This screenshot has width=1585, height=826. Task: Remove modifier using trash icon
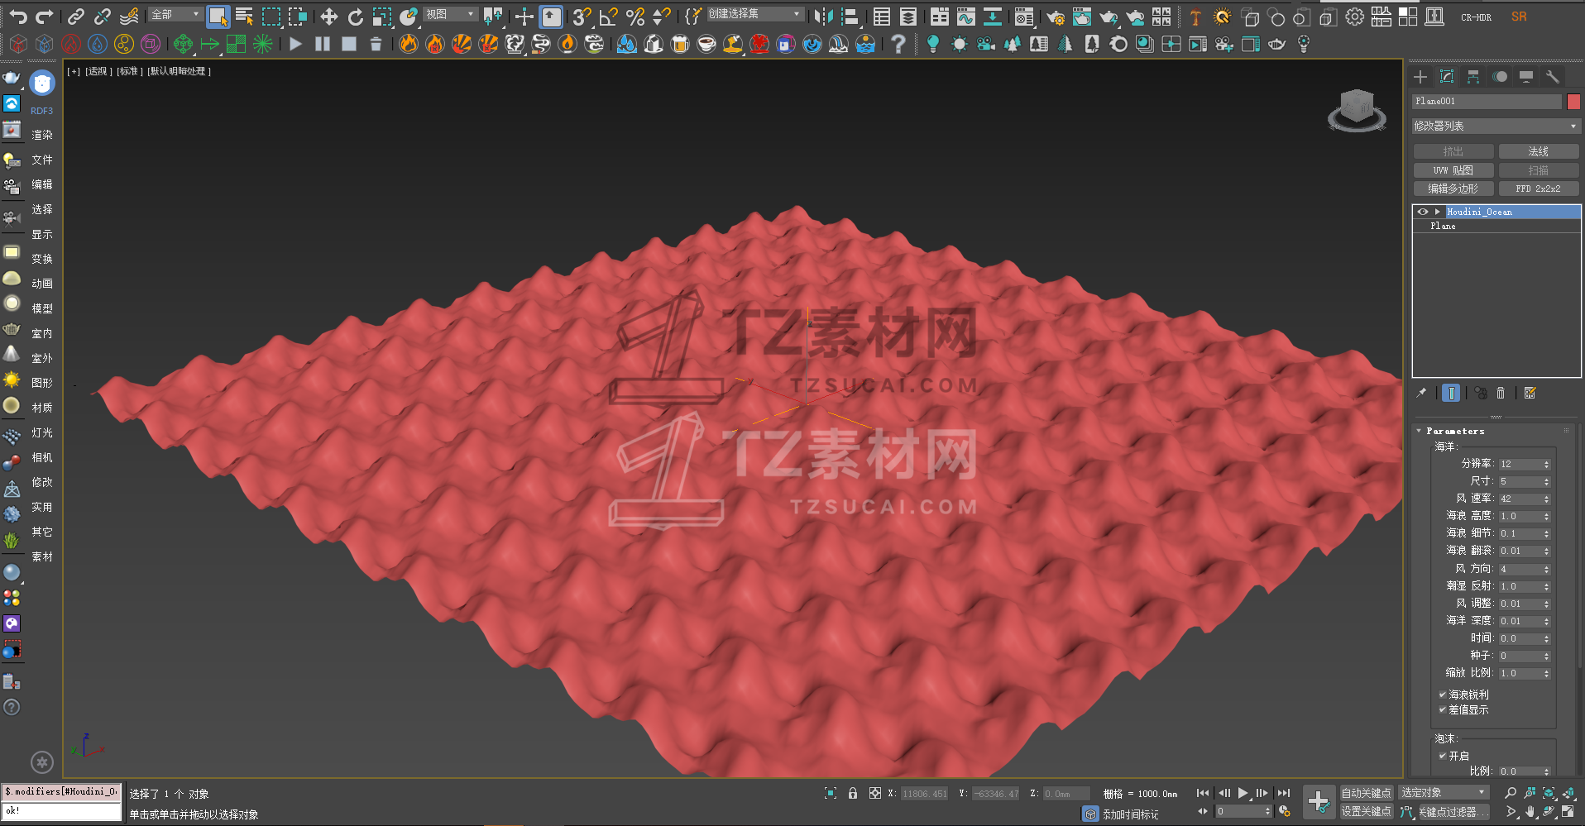tap(1501, 394)
